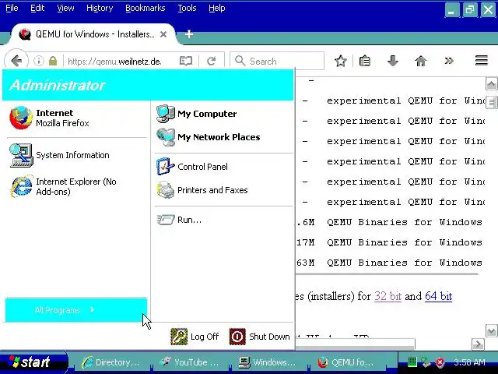Click the Search box
The height and width of the screenshot is (374, 498).
[277, 61]
